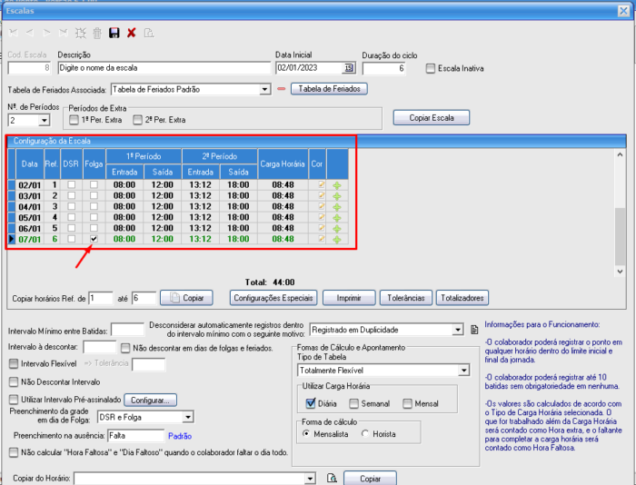Image resolution: width=636 pixels, height=485 pixels.
Task: Click the Copiar Escala button
Action: [431, 118]
